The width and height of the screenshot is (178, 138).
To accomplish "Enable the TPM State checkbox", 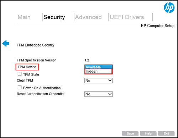I will click(x=20, y=74).
